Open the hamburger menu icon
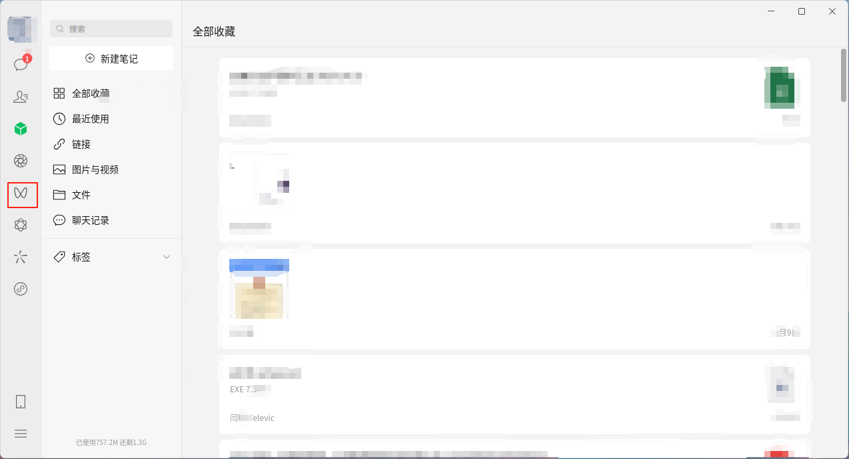 pyautogui.click(x=21, y=434)
